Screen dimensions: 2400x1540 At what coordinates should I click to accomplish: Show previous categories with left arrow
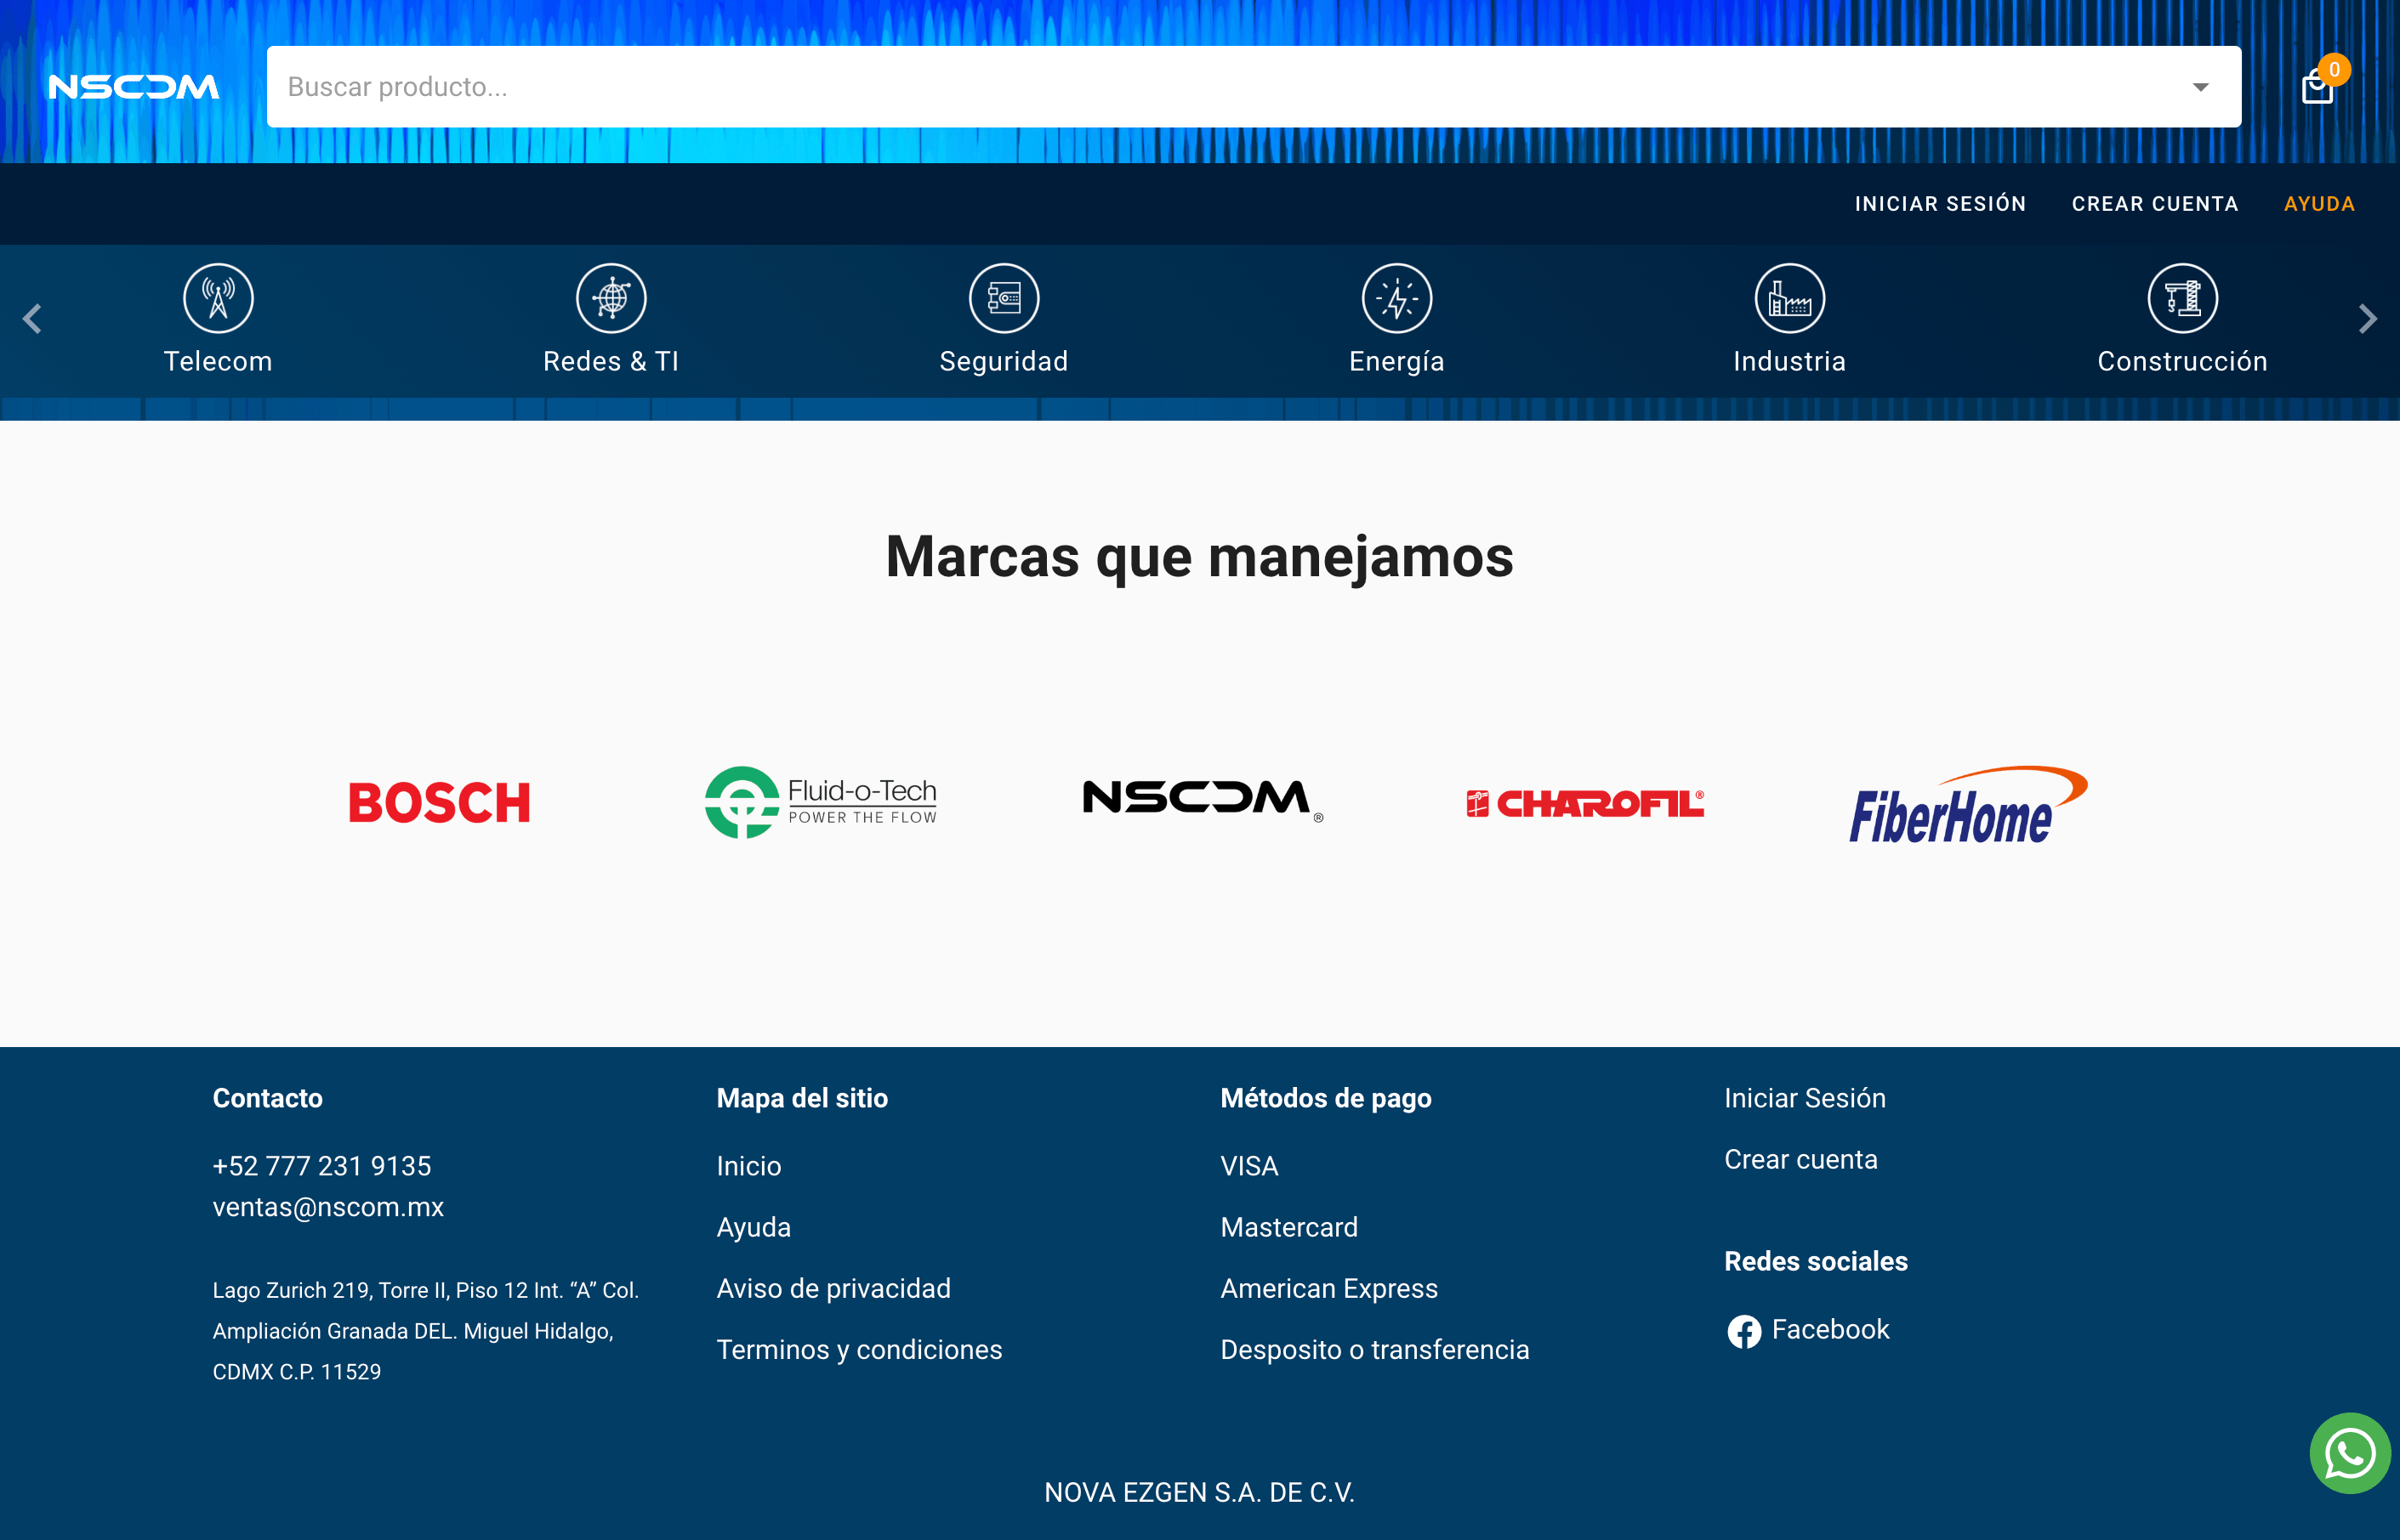tap(32, 319)
